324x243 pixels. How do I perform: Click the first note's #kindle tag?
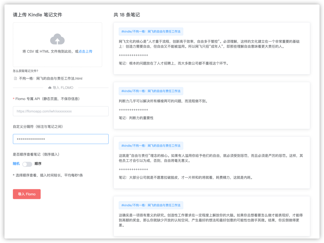[151, 32]
